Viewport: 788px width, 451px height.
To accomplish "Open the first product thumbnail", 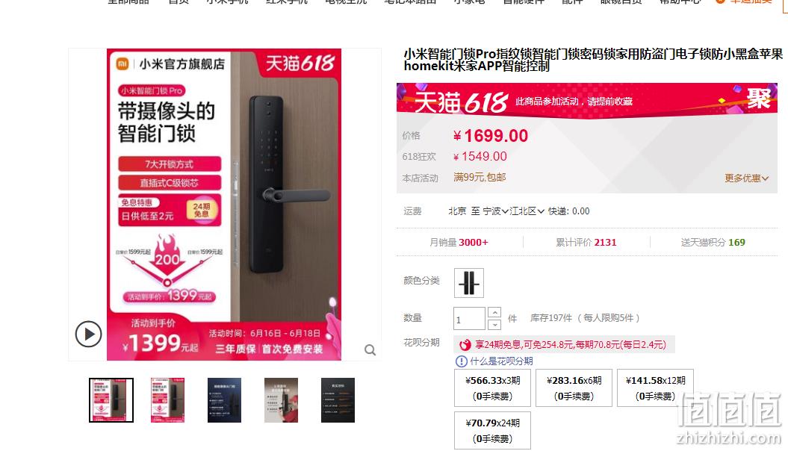I will (111, 400).
